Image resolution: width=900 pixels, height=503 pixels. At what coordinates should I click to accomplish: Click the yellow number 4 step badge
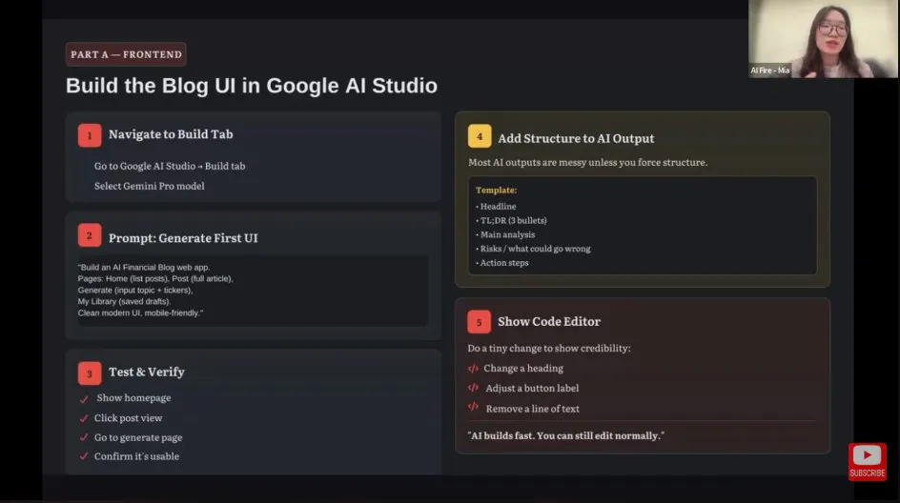tap(480, 136)
